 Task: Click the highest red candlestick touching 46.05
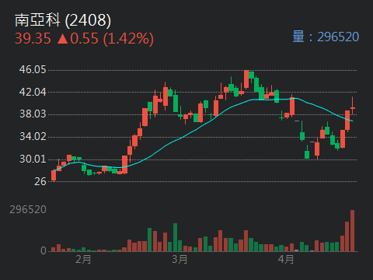click(246, 79)
